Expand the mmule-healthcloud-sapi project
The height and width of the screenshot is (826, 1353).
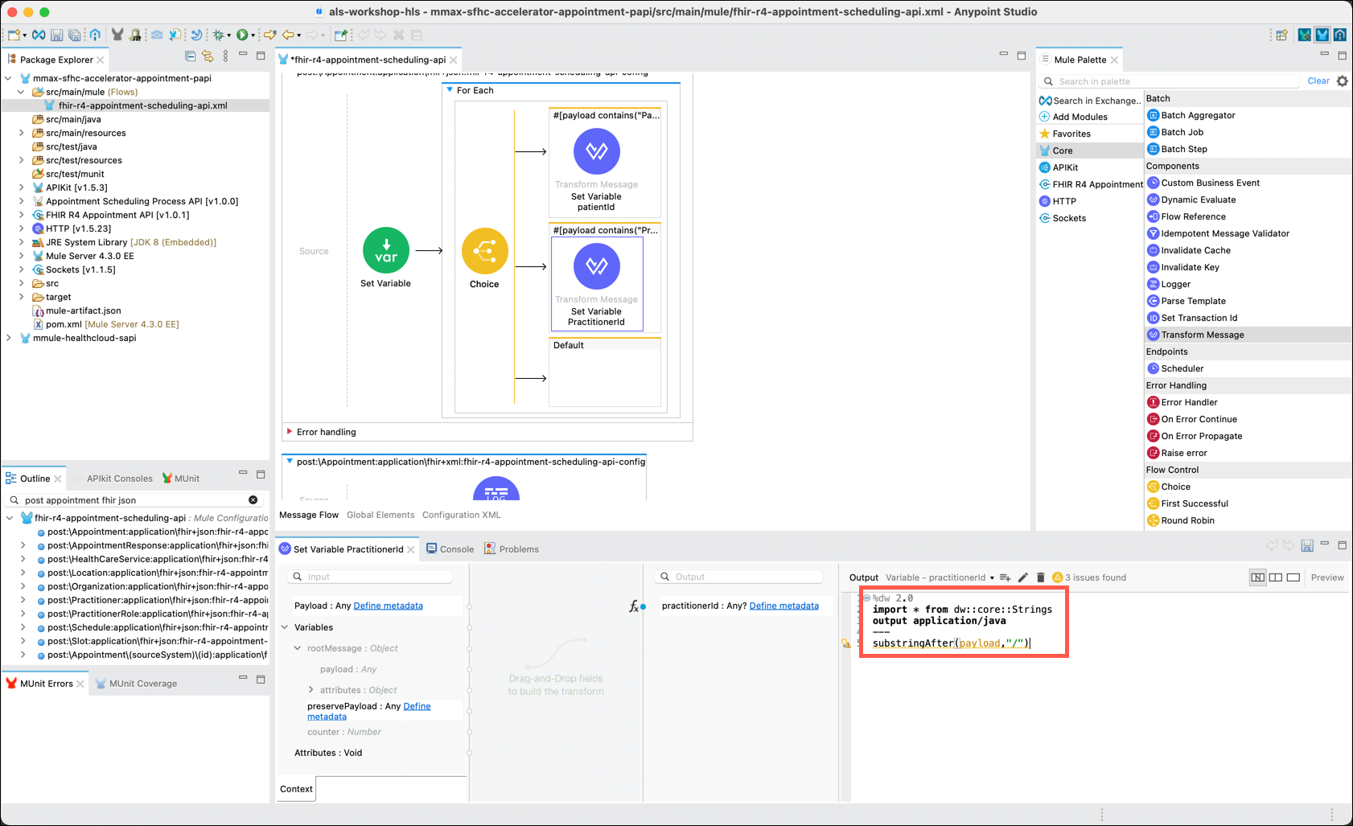(x=9, y=338)
